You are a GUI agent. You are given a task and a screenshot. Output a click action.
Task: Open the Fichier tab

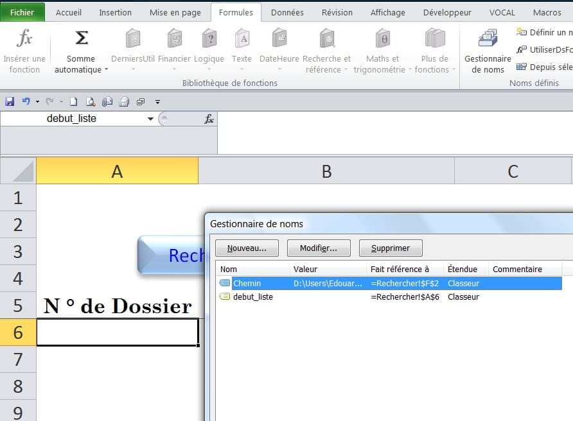click(22, 12)
